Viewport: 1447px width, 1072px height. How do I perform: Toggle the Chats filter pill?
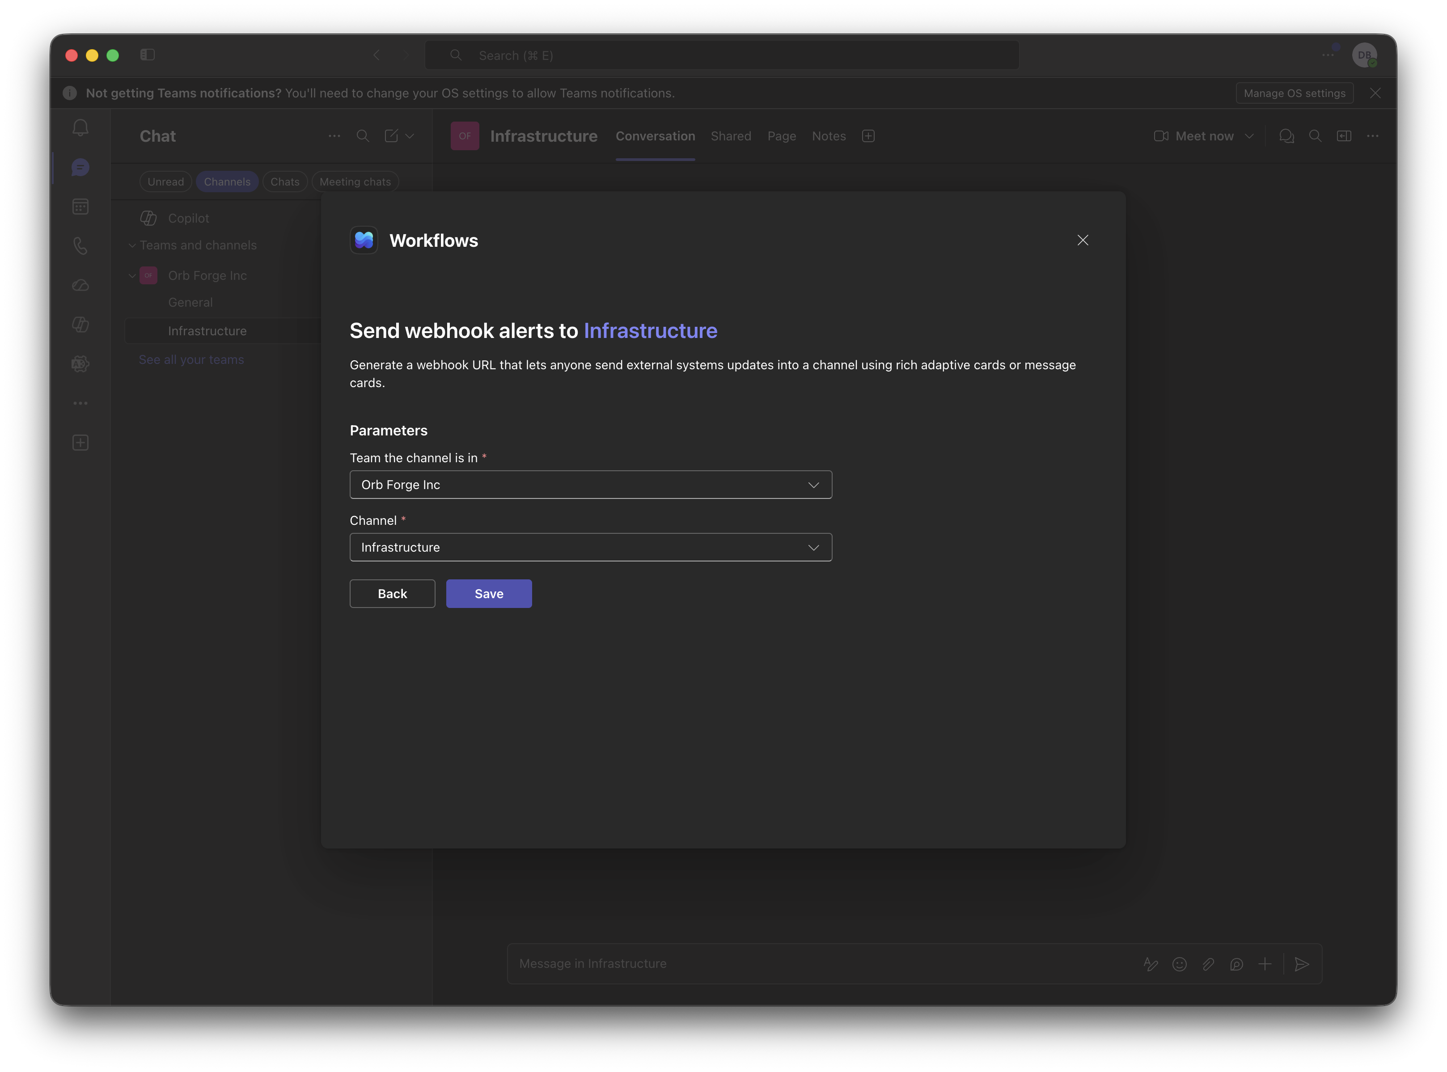click(285, 181)
